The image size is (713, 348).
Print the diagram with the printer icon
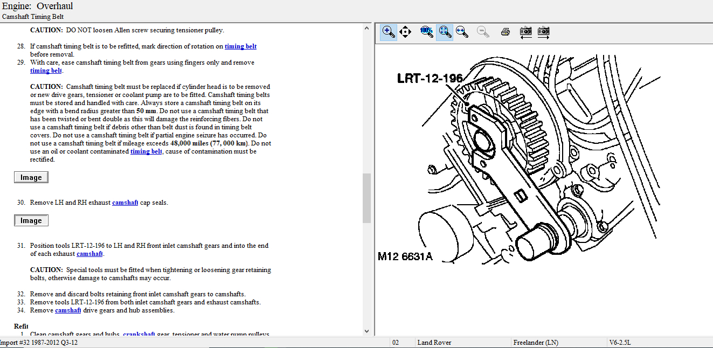click(505, 32)
